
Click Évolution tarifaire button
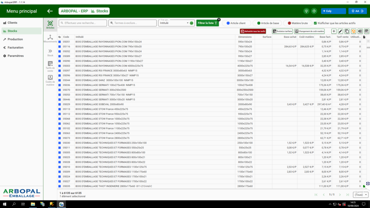coord(283,31)
